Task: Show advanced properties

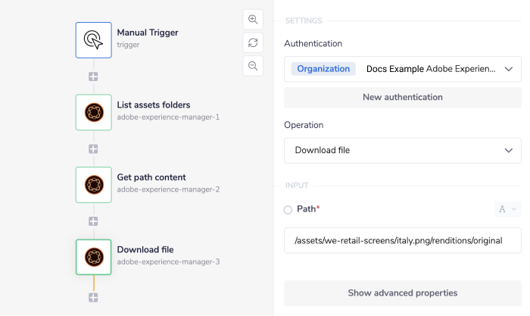Action: point(402,293)
